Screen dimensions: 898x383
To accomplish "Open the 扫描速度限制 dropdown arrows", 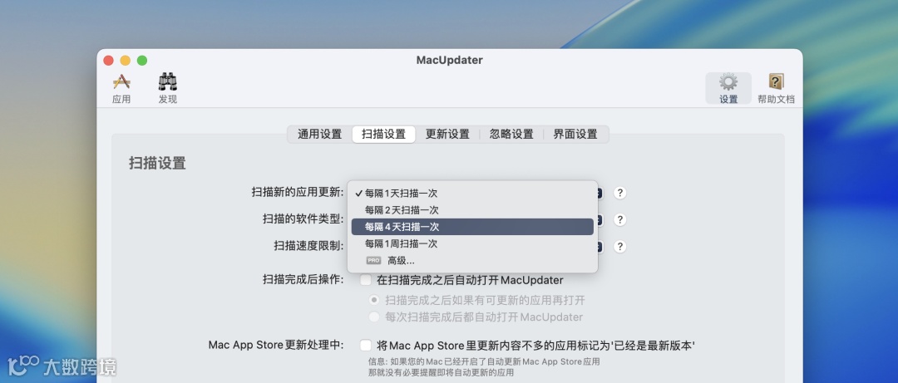I will 599,247.
